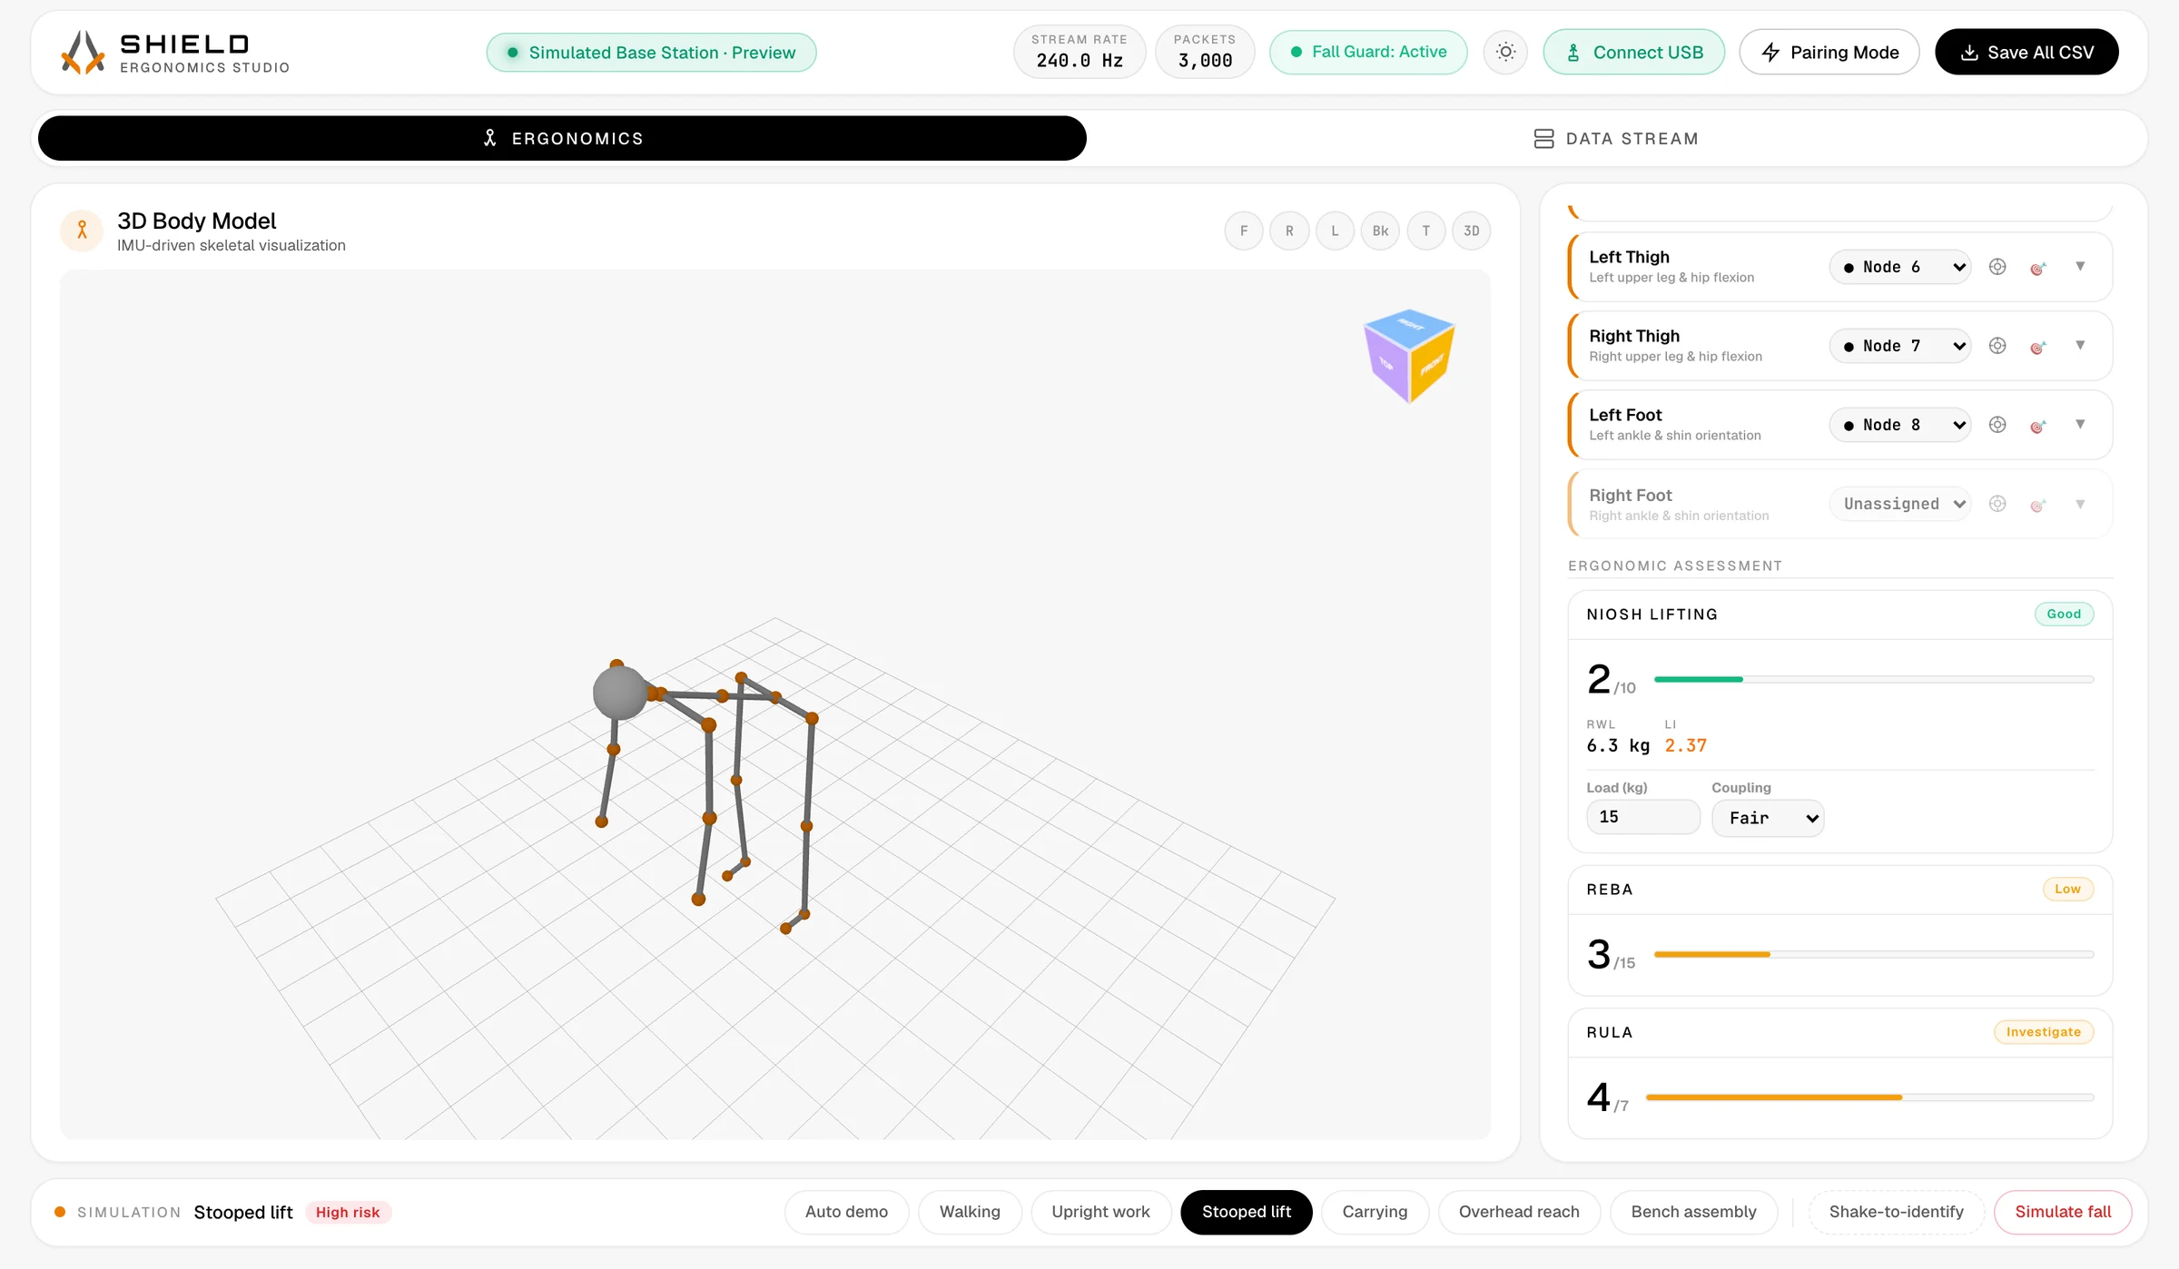Open the Ergonomics tab

click(x=562, y=138)
